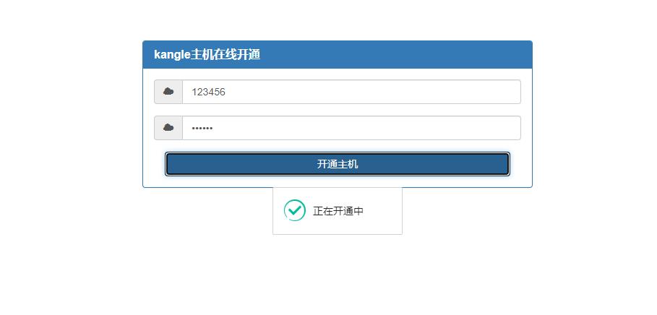The width and height of the screenshot is (657, 315).
Task: Click the kangle主机在线开通 panel heading
Action: (x=207, y=54)
